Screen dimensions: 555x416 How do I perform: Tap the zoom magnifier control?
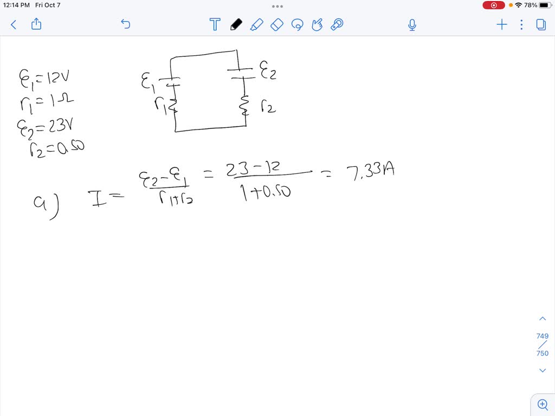(543, 404)
